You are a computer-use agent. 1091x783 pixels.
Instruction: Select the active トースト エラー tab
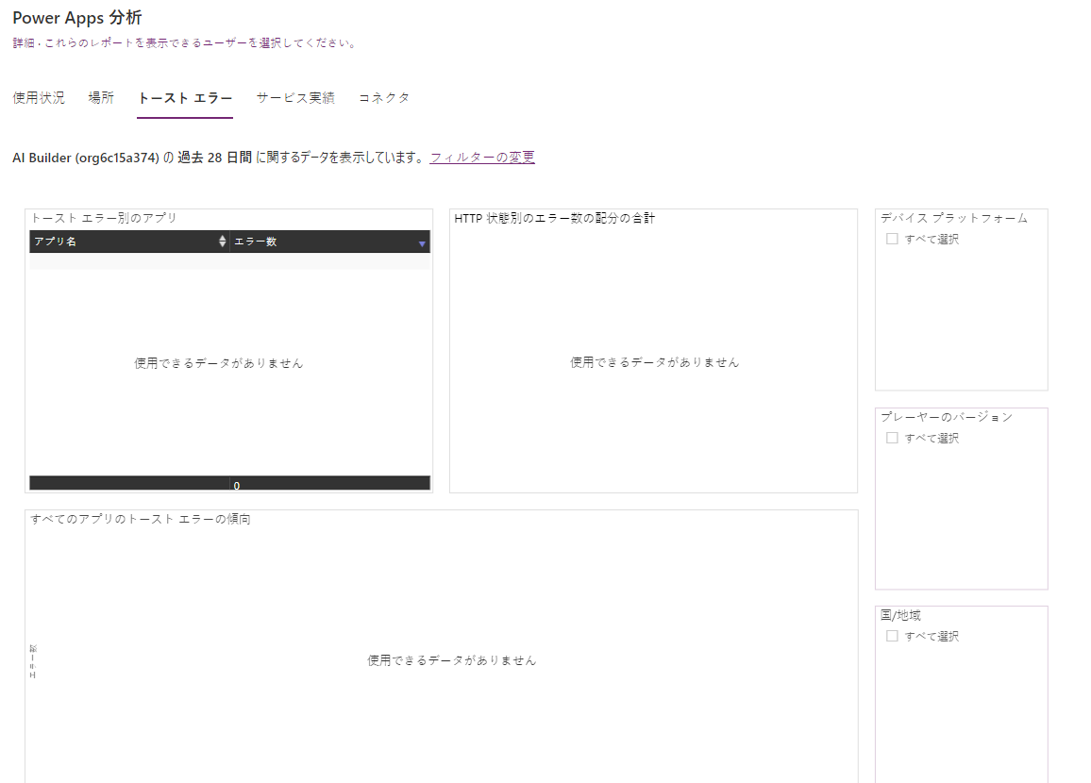click(185, 97)
